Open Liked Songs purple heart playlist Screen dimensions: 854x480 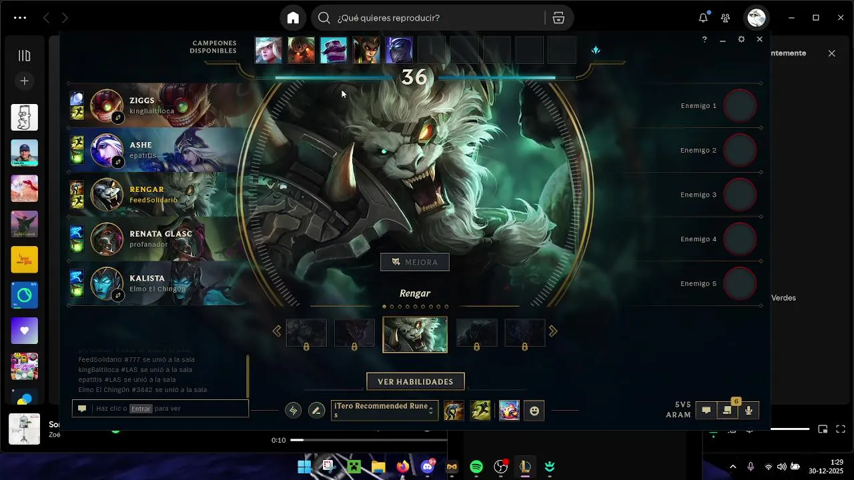pyautogui.click(x=24, y=331)
